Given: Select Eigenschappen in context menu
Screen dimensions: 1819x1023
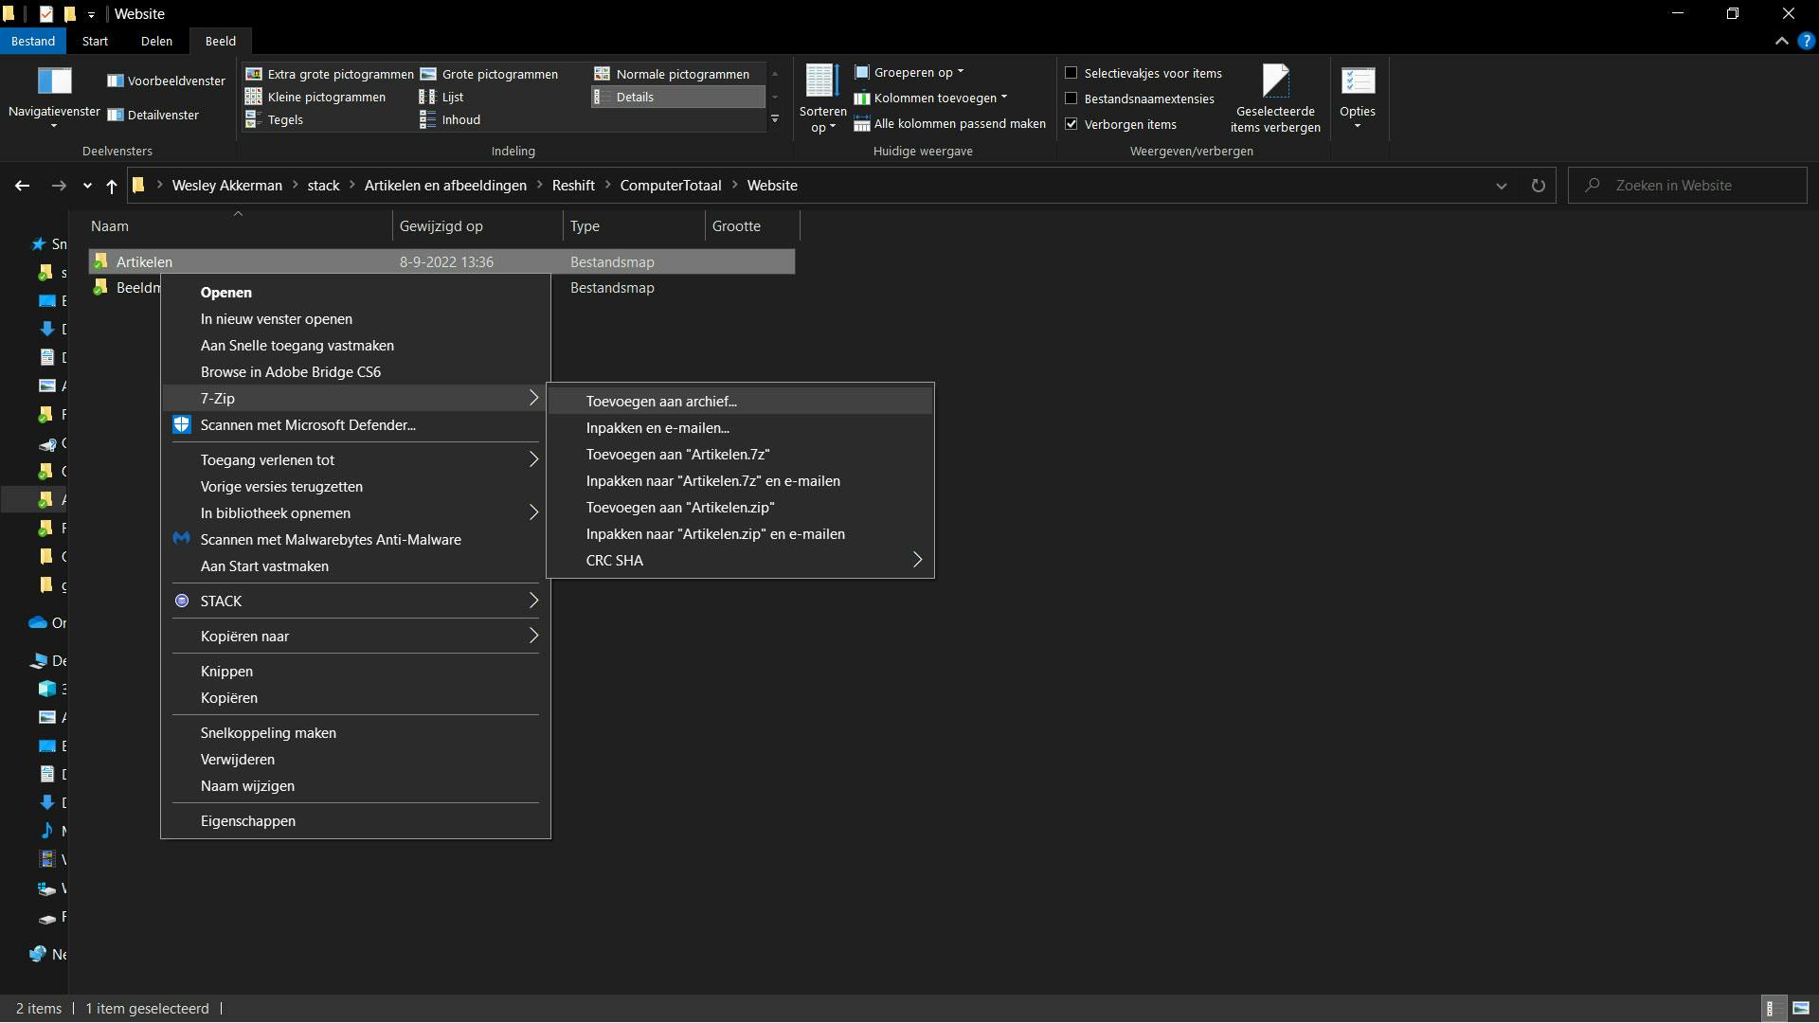Looking at the screenshot, I should (x=247, y=821).
